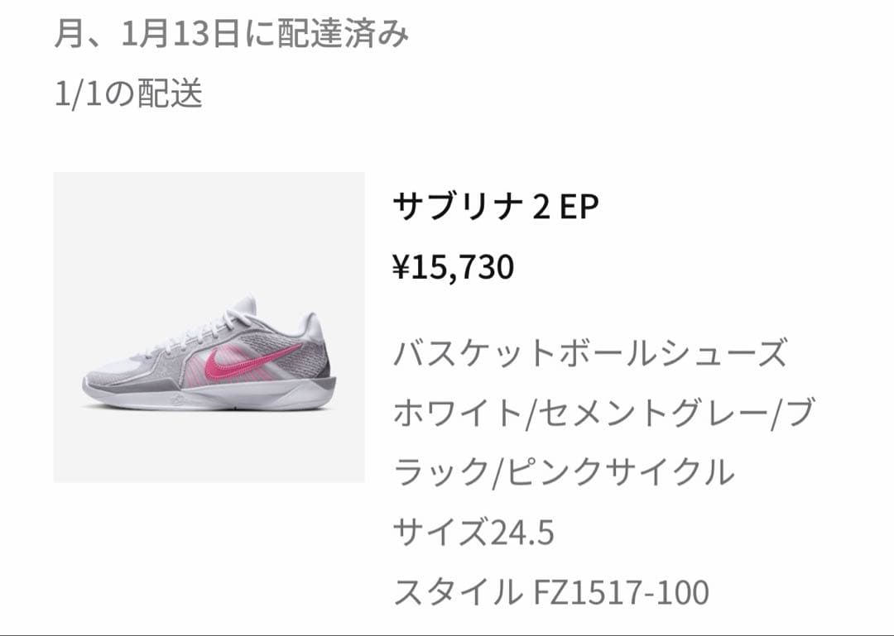The height and width of the screenshot is (636, 894).
Task: Open the Sabrina 2 EP shoe thumbnail
Action: [x=209, y=328]
